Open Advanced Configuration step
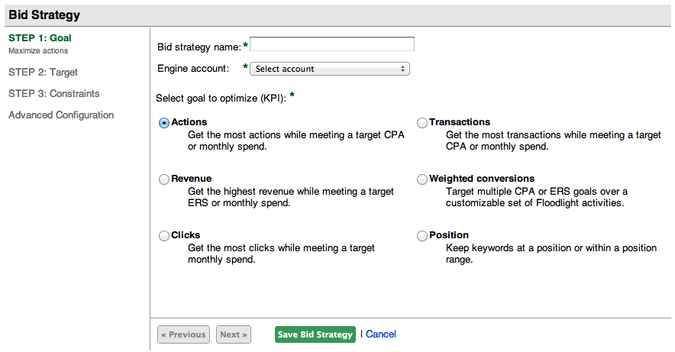Viewport: 675px width, 352px height. tap(61, 115)
